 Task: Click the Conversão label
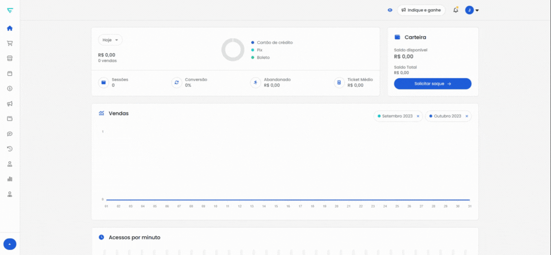[x=196, y=79]
